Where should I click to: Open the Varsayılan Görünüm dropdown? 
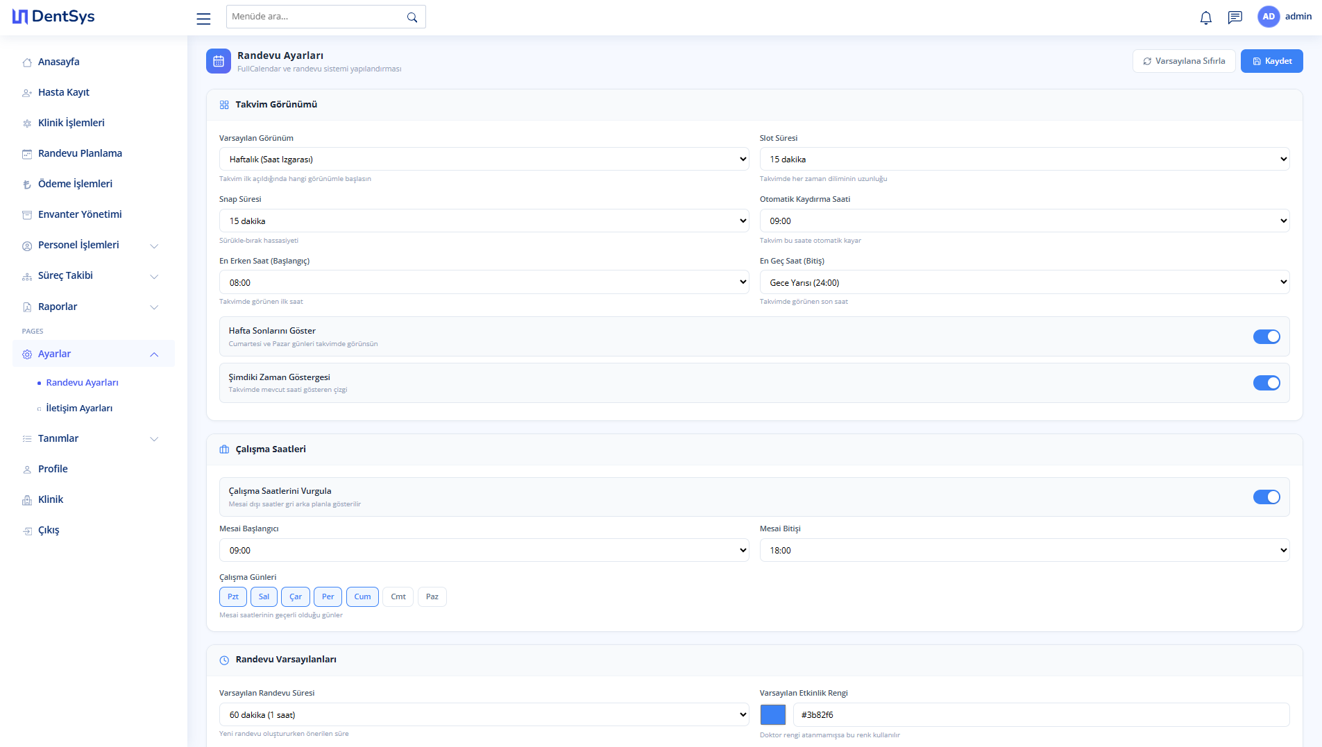click(x=484, y=159)
